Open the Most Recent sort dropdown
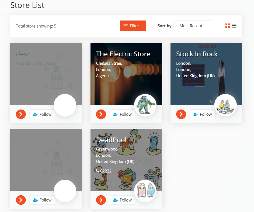The image size is (254, 212). click(193, 26)
